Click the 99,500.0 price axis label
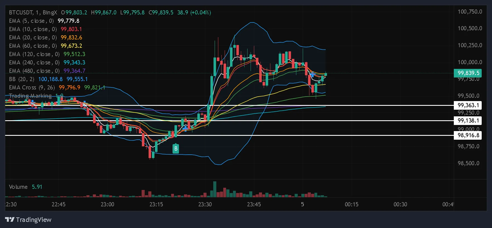492x228 pixels. click(468, 96)
